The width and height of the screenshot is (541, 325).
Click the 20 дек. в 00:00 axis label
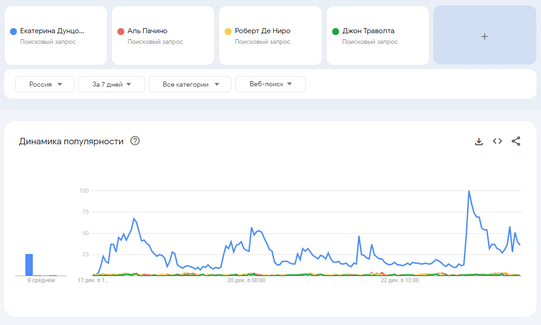246,280
